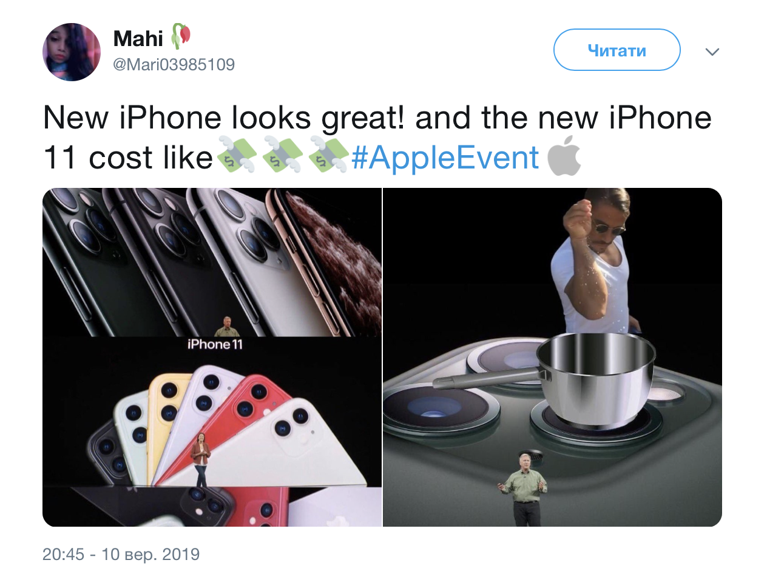Open the left iPhone lineup collage image
767x577 pixels.
(212, 357)
